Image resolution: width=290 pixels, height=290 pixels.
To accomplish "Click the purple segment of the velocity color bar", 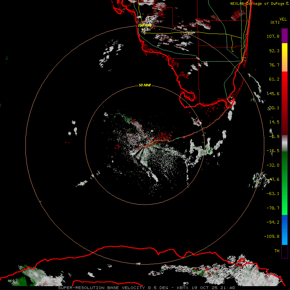I will [x=285, y=36].
